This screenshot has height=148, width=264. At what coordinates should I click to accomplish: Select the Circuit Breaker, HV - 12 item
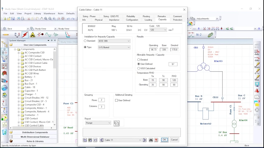(x=37, y=98)
